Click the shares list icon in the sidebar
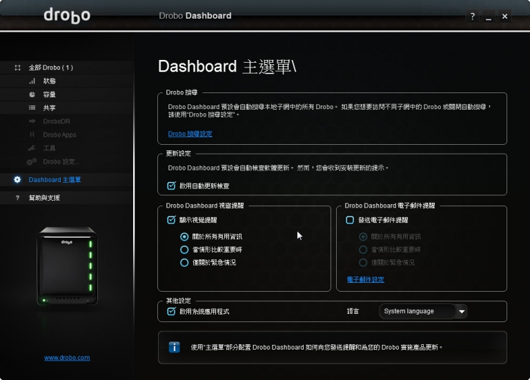Image resolution: width=530 pixels, height=380 pixels. pyautogui.click(x=32, y=108)
